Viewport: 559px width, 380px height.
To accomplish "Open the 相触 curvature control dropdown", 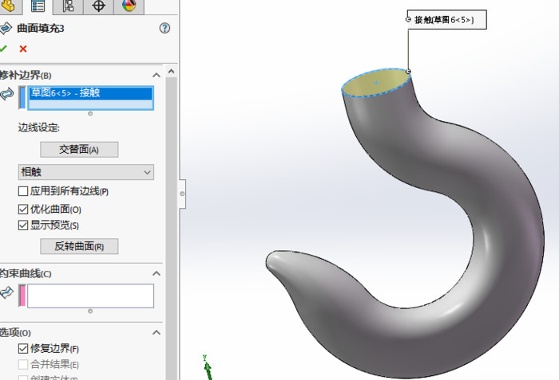I will (x=86, y=172).
